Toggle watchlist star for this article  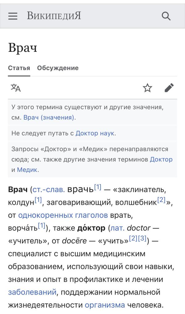click(147, 88)
